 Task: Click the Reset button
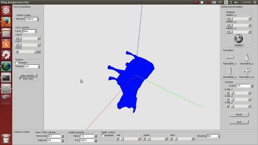coord(239,114)
